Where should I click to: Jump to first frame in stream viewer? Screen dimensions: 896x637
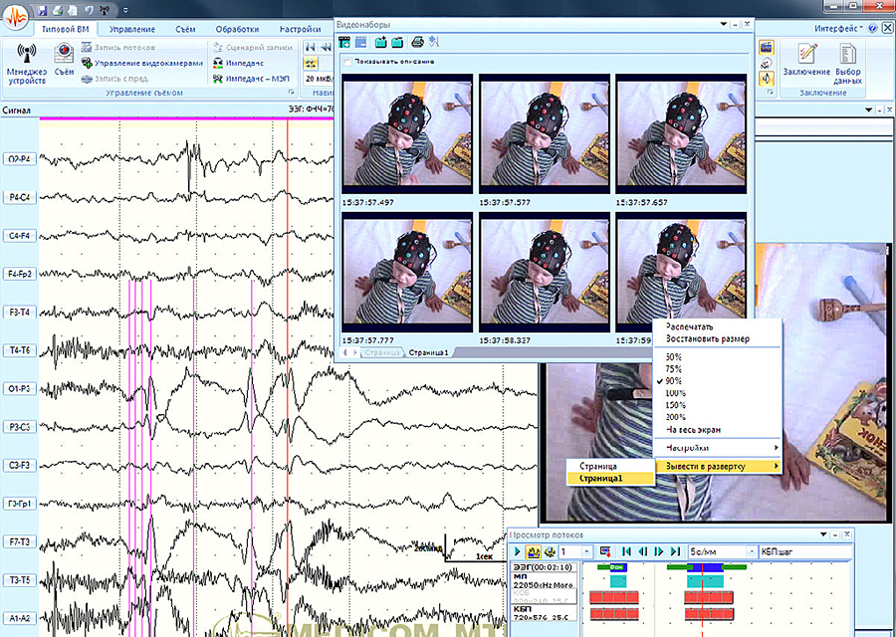(x=626, y=551)
